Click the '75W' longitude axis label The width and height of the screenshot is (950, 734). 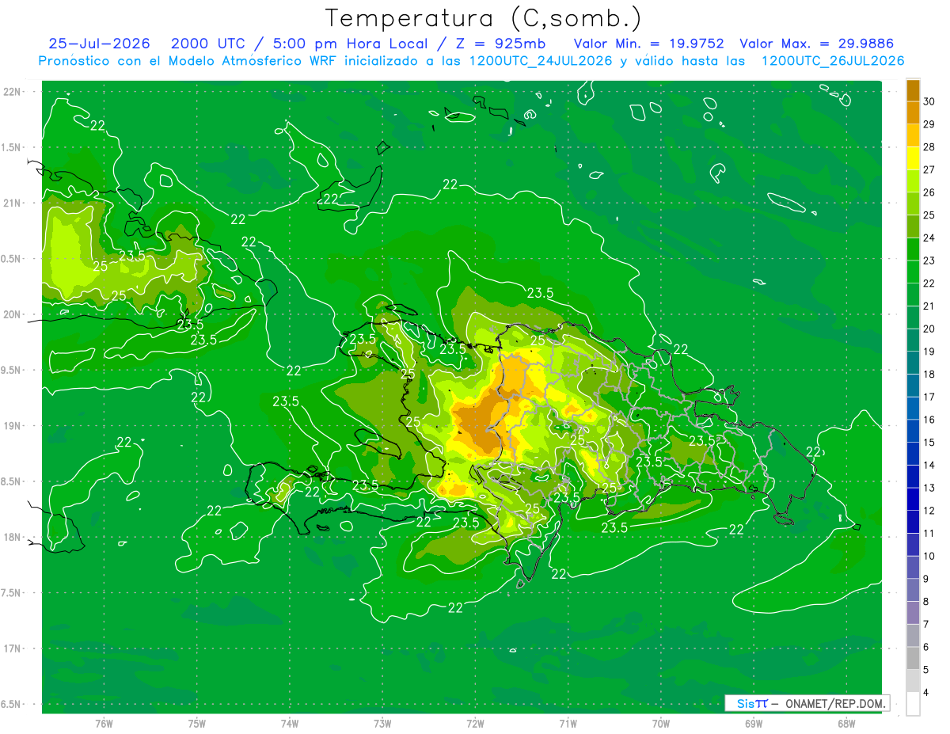click(x=196, y=723)
